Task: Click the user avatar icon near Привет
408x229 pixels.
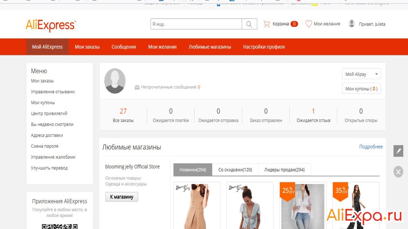Action: 352,24
